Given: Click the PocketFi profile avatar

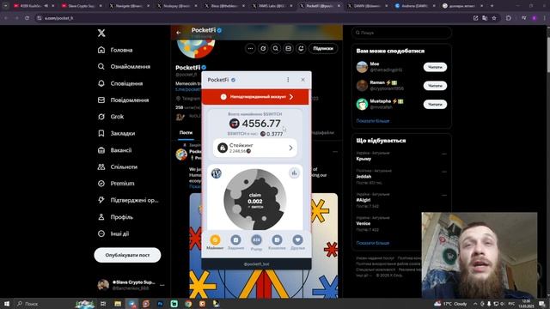Looking at the screenshot, I should (196, 47).
